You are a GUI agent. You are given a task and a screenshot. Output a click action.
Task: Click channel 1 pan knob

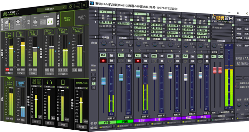click(x=104, y=43)
